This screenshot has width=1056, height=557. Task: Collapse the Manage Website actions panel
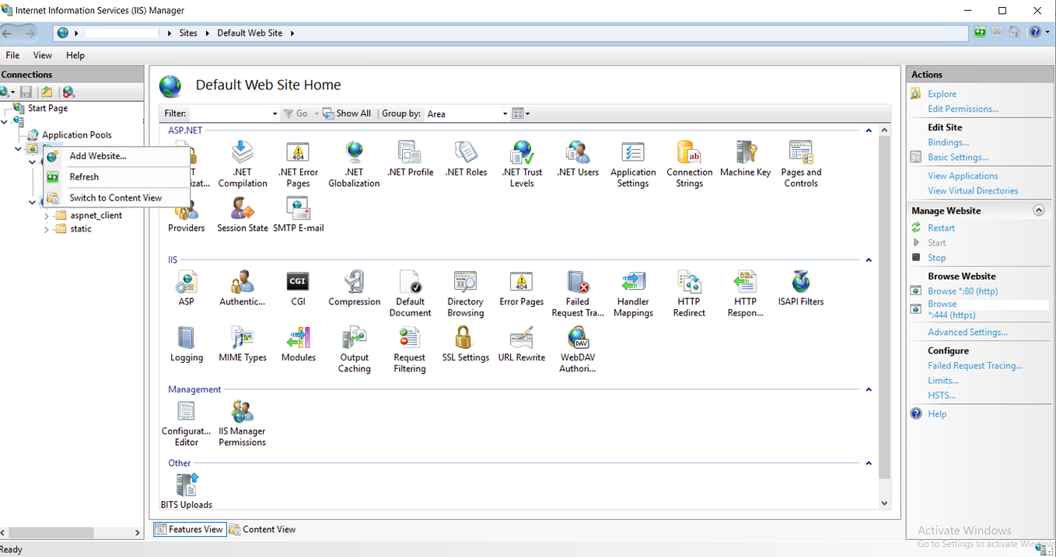coord(1039,209)
